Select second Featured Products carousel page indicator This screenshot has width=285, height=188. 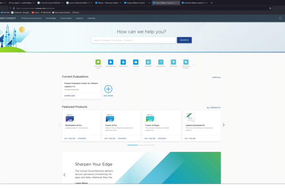(x=141, y=145)
